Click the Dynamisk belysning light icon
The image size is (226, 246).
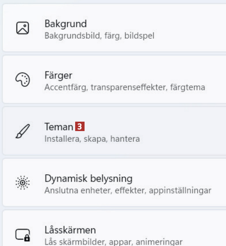23,183
